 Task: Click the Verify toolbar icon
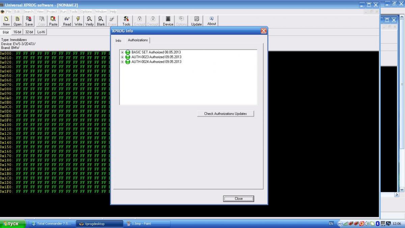[89, 21]
